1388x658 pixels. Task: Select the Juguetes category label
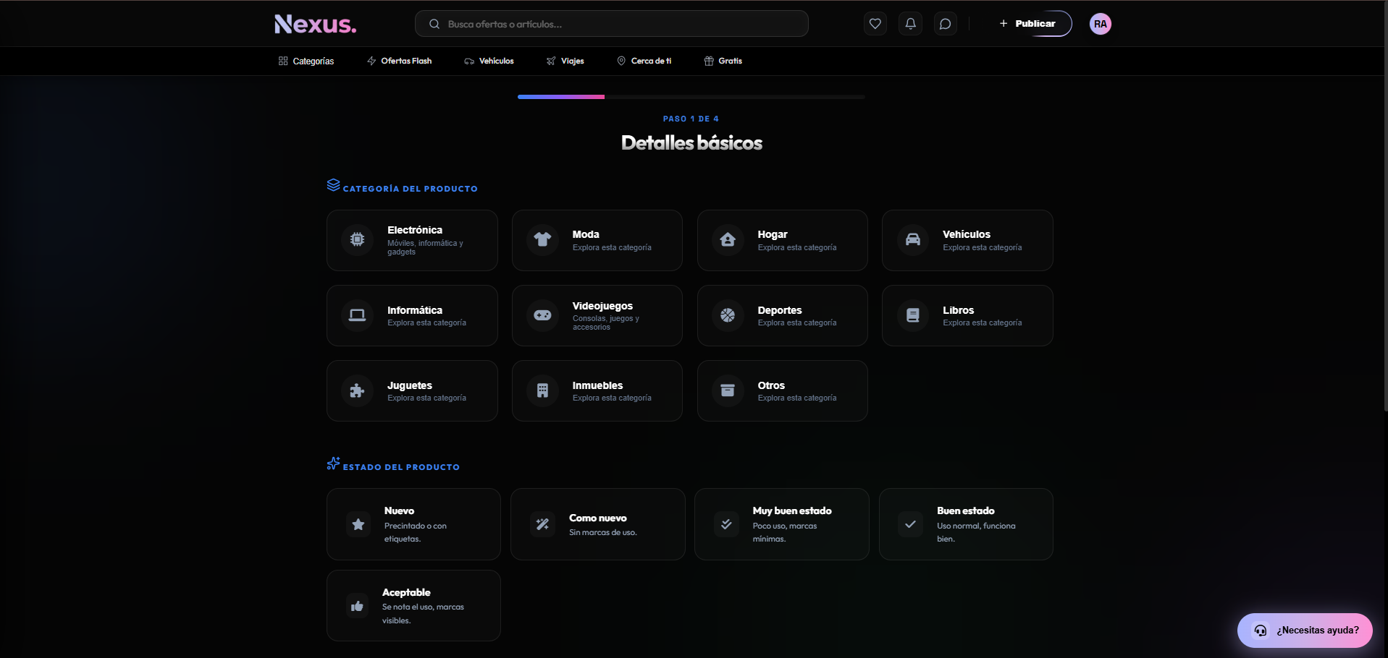(x=410, y=385)
